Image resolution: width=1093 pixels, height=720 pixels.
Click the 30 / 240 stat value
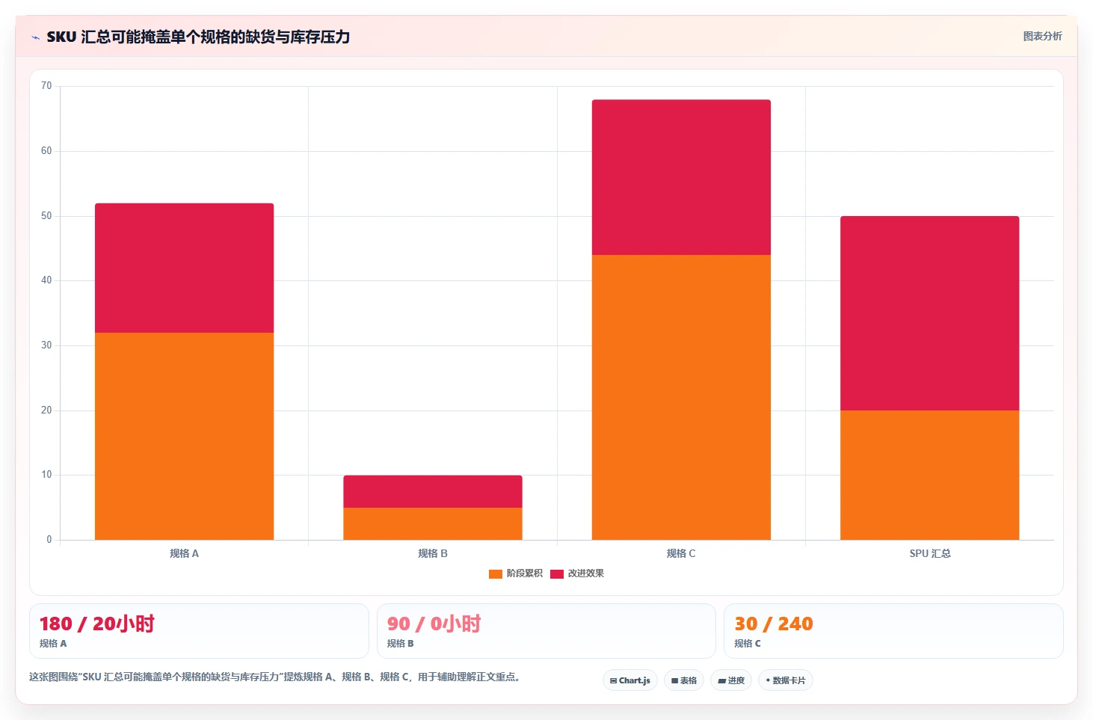pos(773,624)
